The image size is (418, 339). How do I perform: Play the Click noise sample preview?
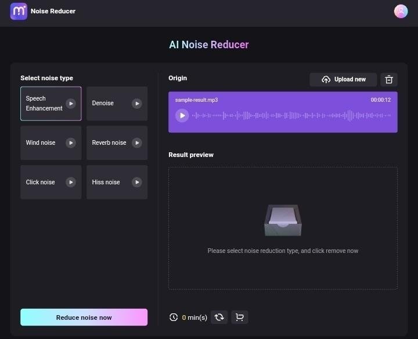[71, 182]
